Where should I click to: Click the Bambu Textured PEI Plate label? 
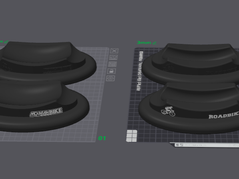point(139,71)
